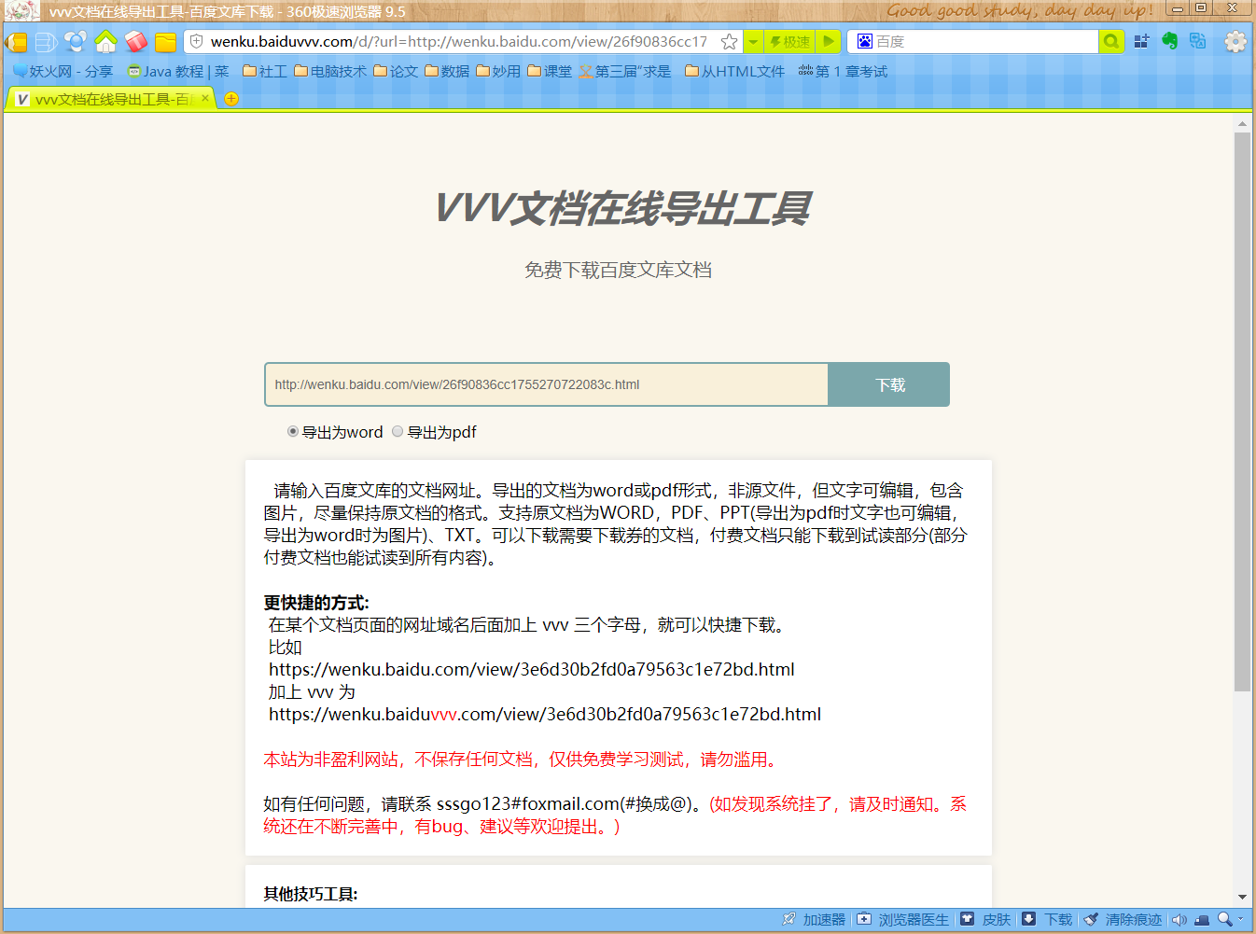Open the 加速器 rocket accelerator

(x=814, y=920)
